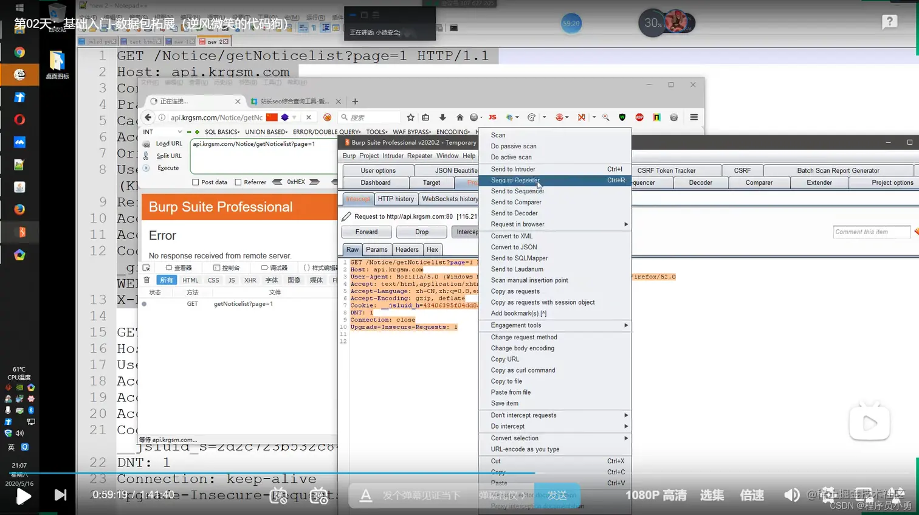Choose Copy as curl command
Image resolution: width=919 pixels, height=515 pixels.
[555, 370]
